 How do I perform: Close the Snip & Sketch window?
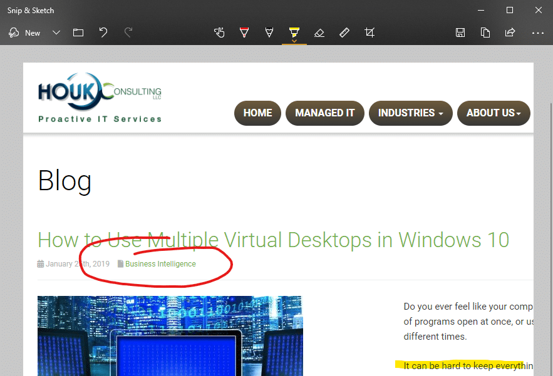(539, 10)
